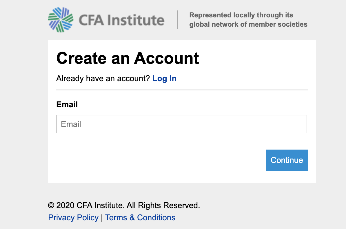Open the Terms & Conditions link
The width and height of the screenshot is (346, 229).
point(140,217)
